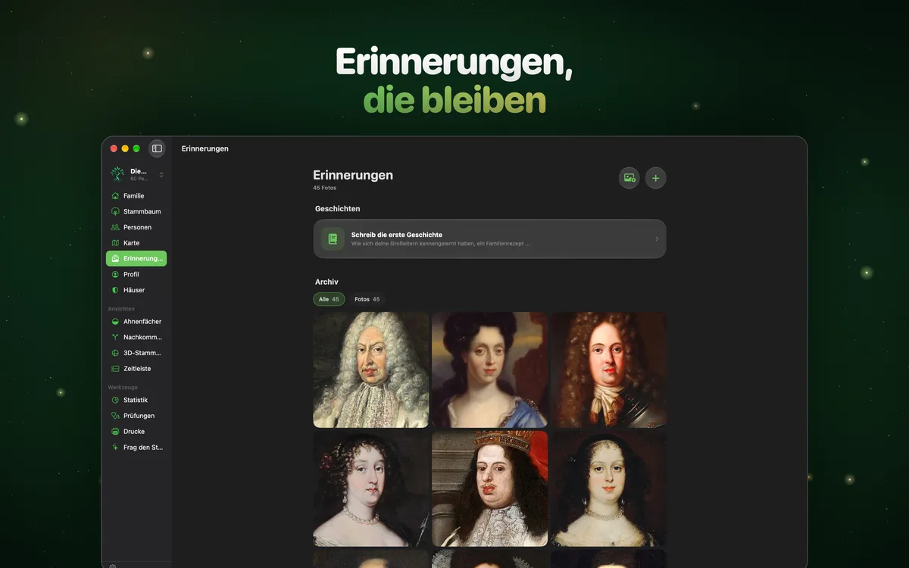The height and width of the screenshot is (568, 909).
Task: Select the Erinnerungen sidebar item
Action: pos(136,258)
